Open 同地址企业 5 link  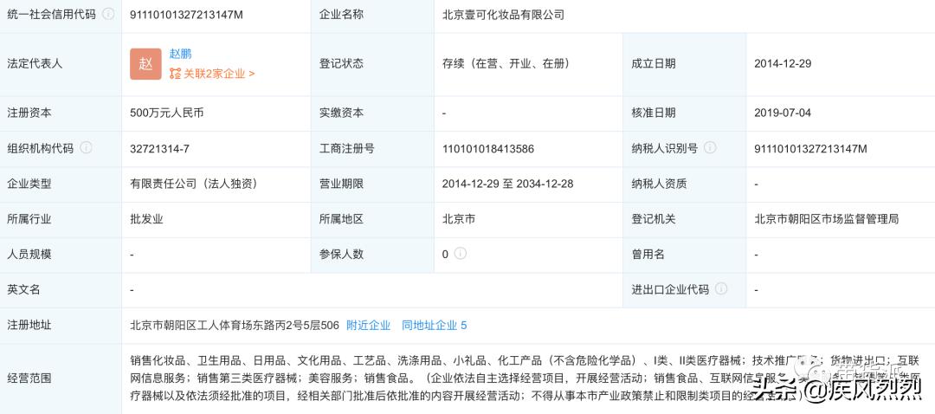pyautogui.click(x=434, y=325)
